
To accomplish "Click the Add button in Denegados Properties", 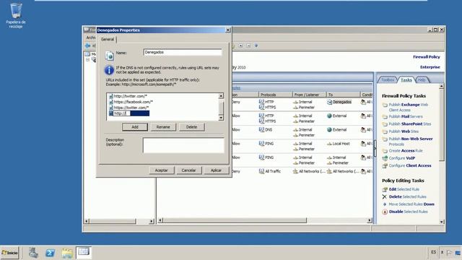I will [x=135, y=127].
